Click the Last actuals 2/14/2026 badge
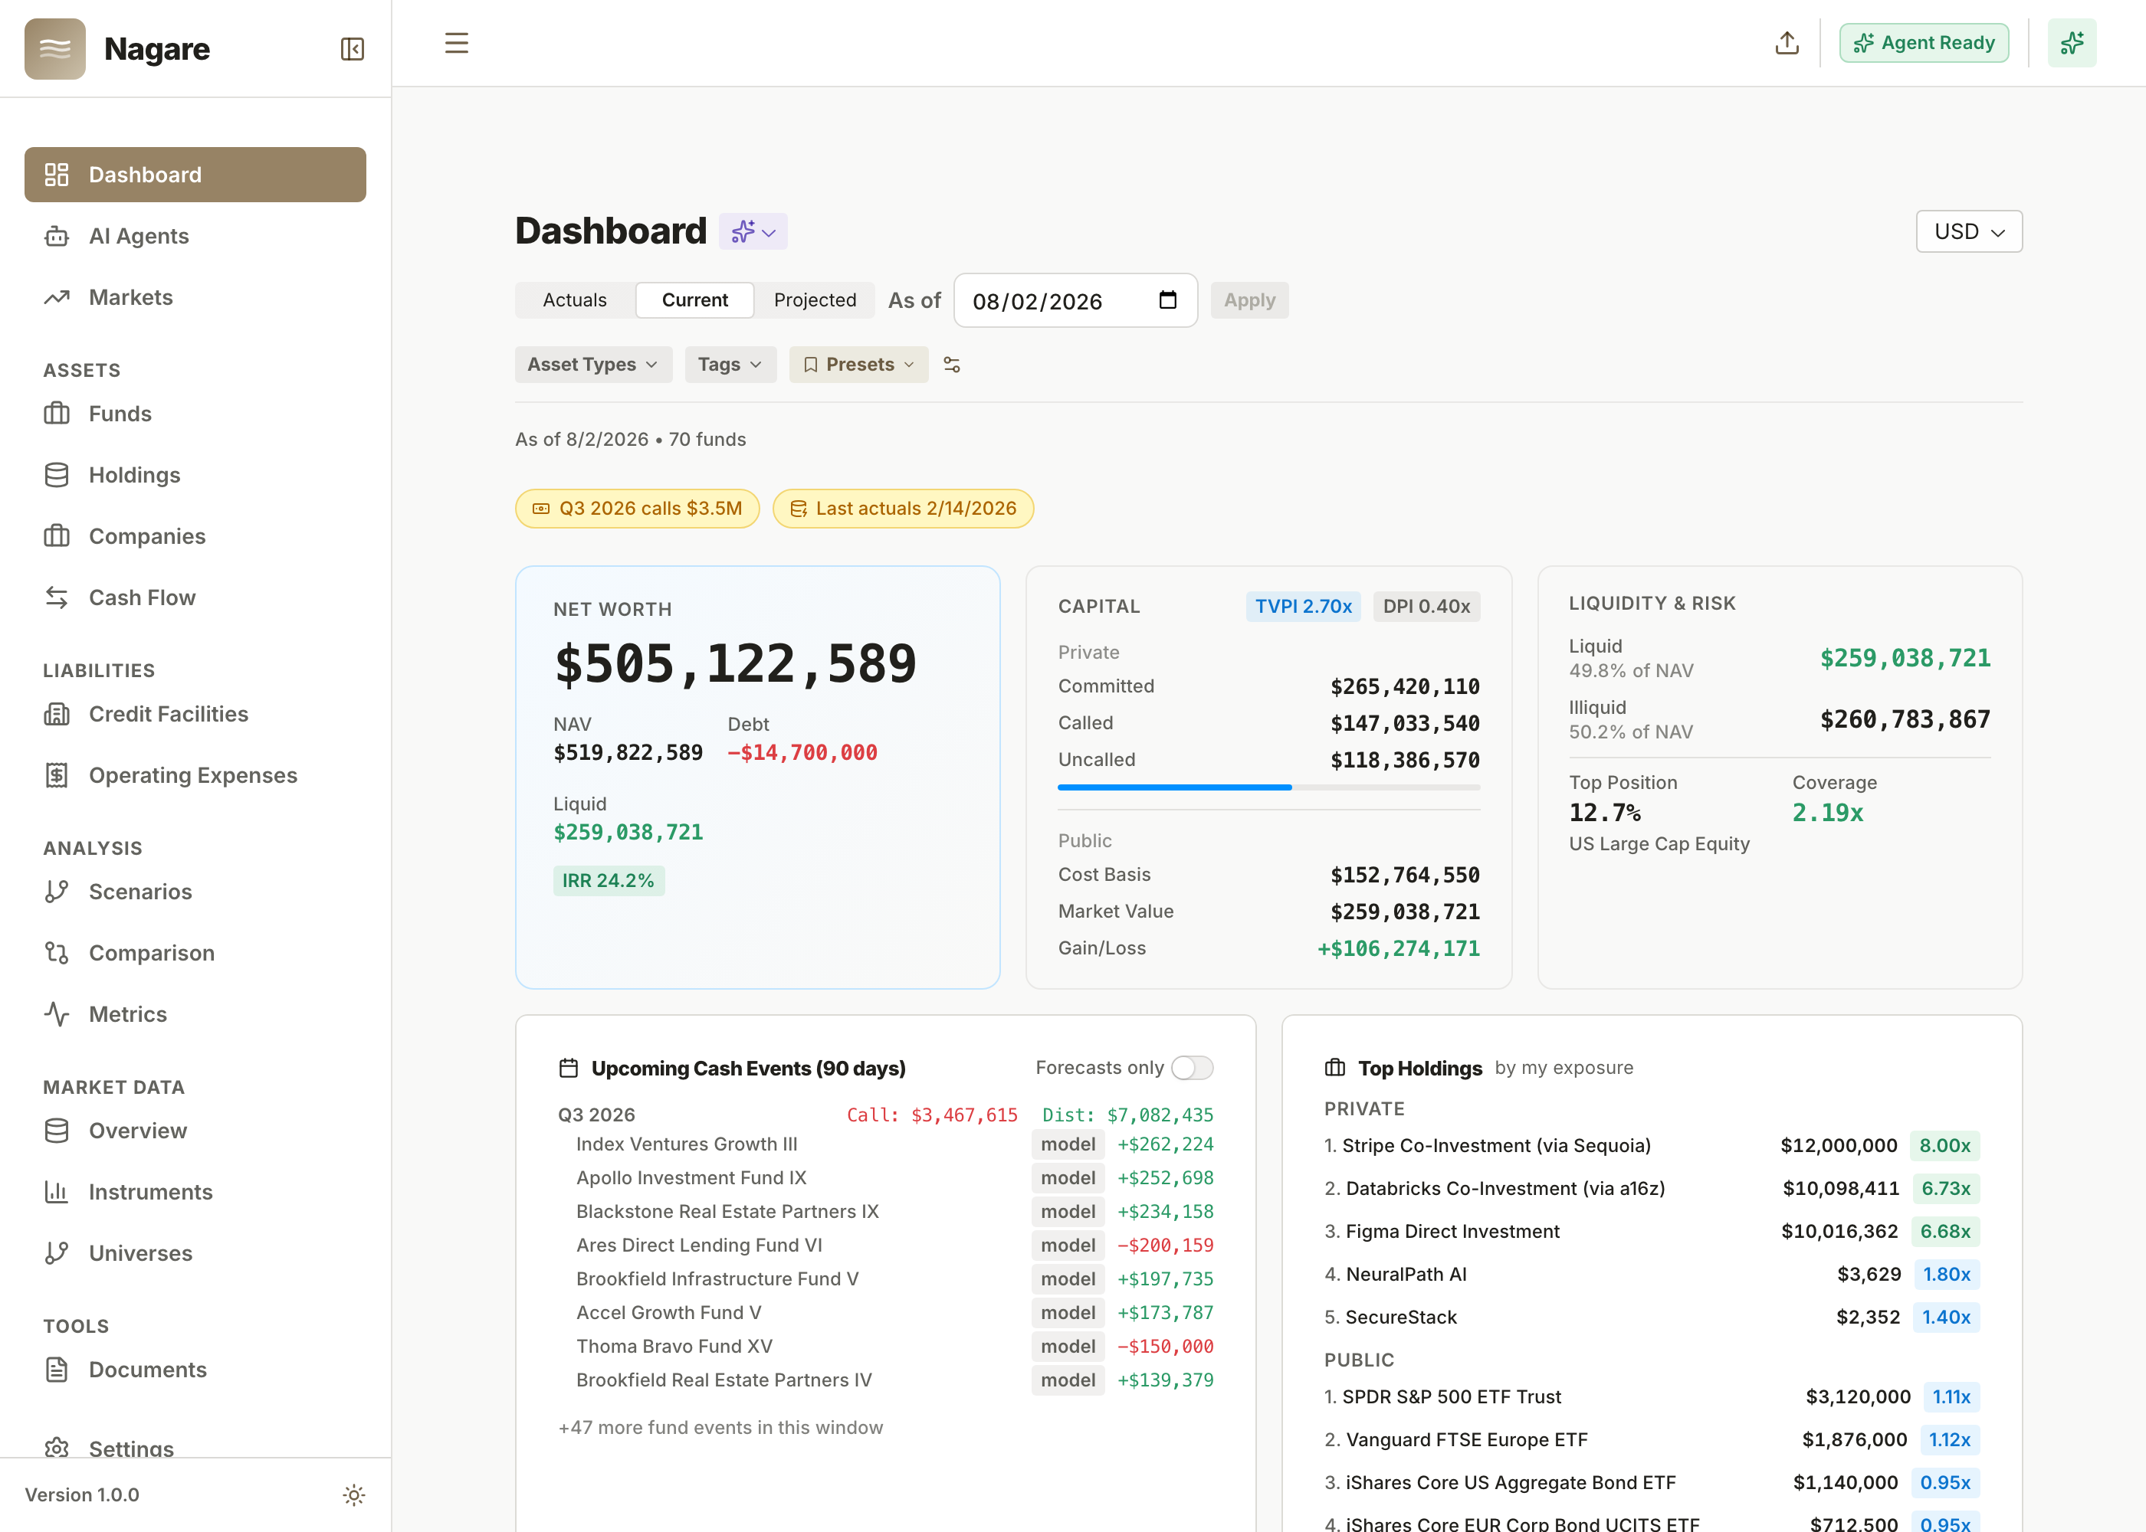The image size is (2146, 1532). pos(903,509)
